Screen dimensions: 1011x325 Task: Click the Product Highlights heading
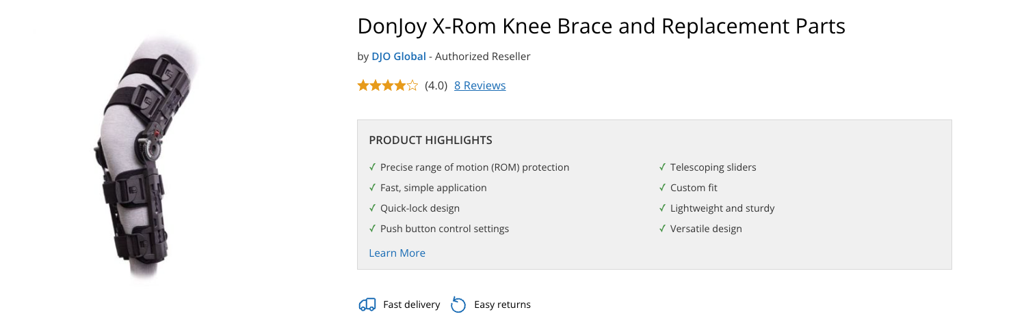click(x=430, y=141)
